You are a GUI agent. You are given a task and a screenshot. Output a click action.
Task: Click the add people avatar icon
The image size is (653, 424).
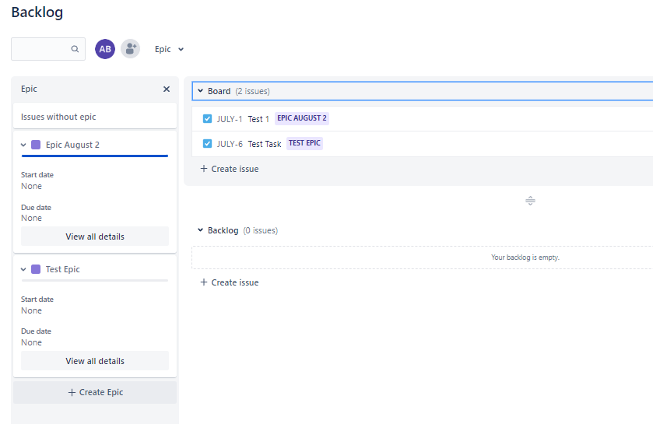point(130,49)
